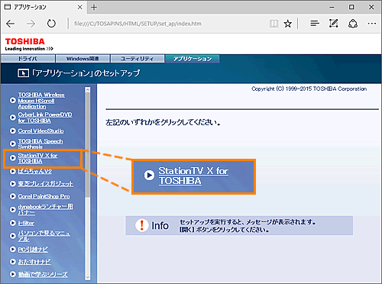Click arrow bullet beside おたすけナビ
This screenshot has width=382, height=284.
click(12, 262)
